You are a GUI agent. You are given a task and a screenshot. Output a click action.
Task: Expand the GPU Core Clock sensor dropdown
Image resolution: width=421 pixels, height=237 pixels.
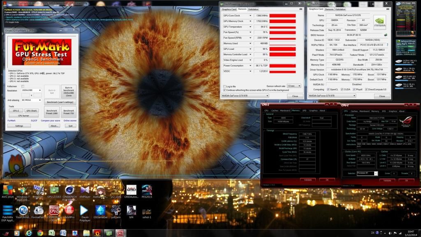(x=250, y=16)
